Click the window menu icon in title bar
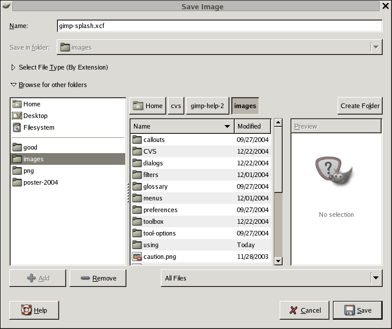Screen dimensions: 392x329 click(x=6, y=6)
